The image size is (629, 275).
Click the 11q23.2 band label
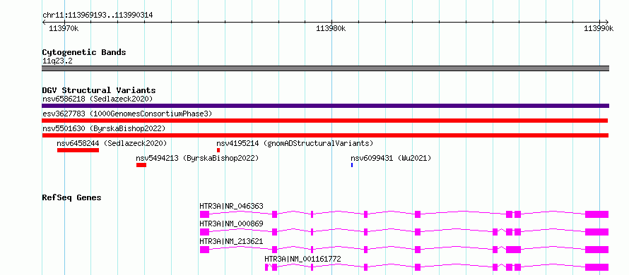point(57,61)
